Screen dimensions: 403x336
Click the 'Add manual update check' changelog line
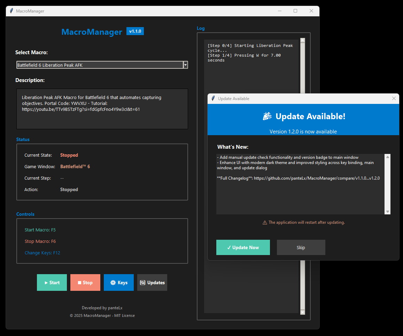[288, 157]
